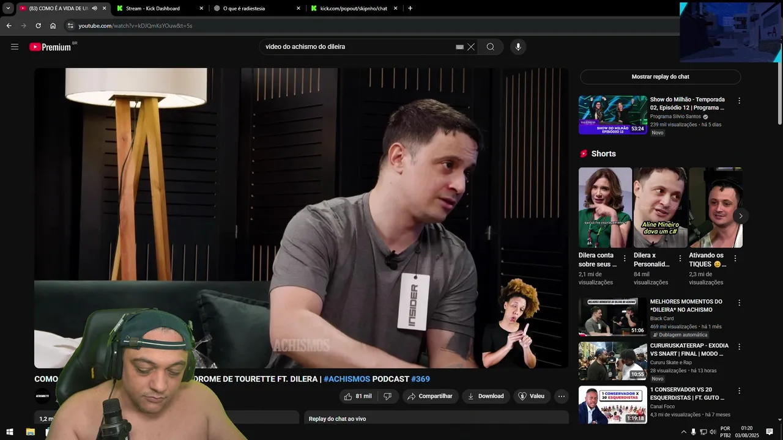Open more actions three-dot button under video

(561, 396)
